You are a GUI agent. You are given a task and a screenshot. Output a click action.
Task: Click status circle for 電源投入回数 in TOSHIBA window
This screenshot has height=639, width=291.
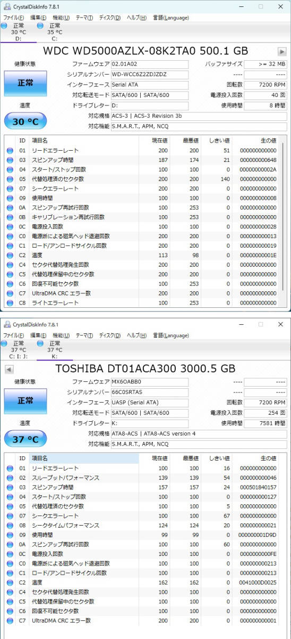tap(10, 554)
